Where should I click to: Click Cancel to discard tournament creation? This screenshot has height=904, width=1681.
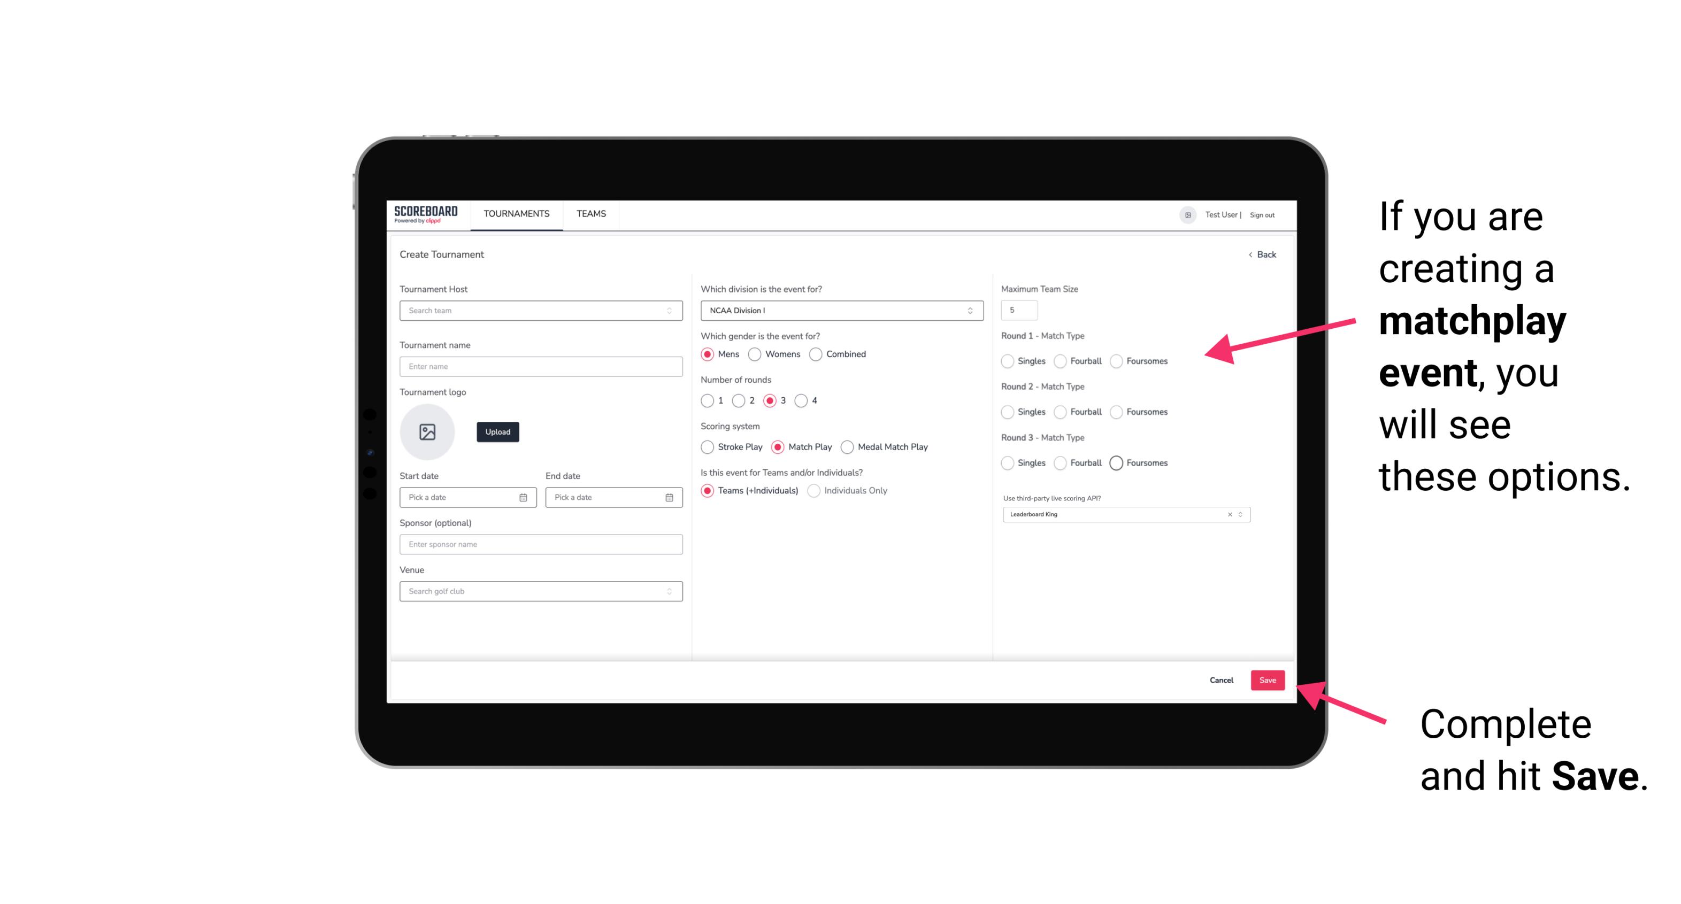point(1221,680)
